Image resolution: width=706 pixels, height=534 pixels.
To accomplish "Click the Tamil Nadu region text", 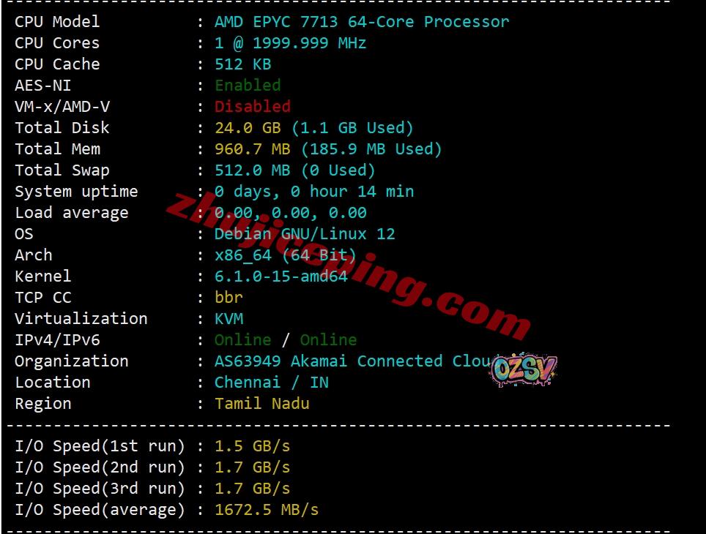I will pos(262,403).
